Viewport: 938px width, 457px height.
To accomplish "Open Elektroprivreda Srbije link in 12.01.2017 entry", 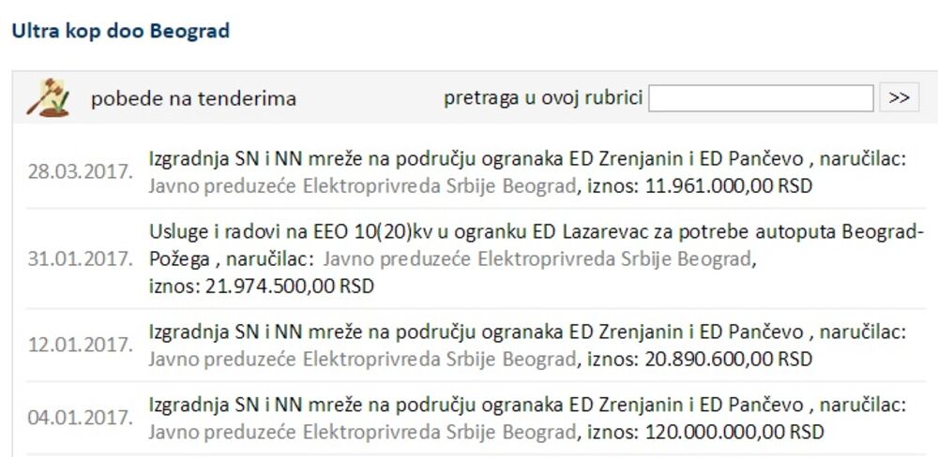I will [361, 359].
